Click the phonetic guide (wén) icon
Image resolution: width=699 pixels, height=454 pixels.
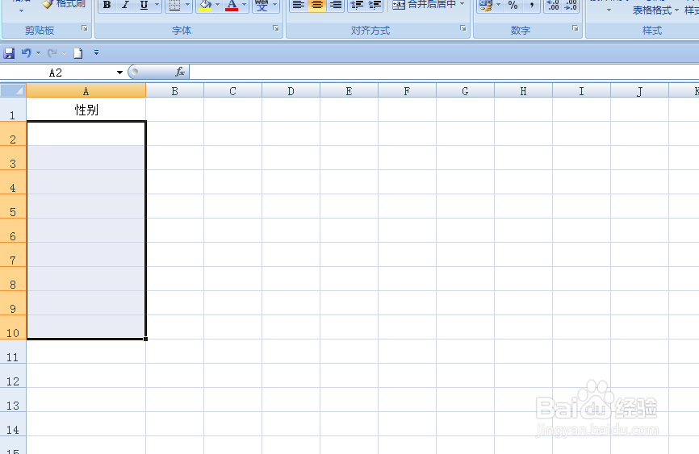pyautogui.click(x=262, y=6)
